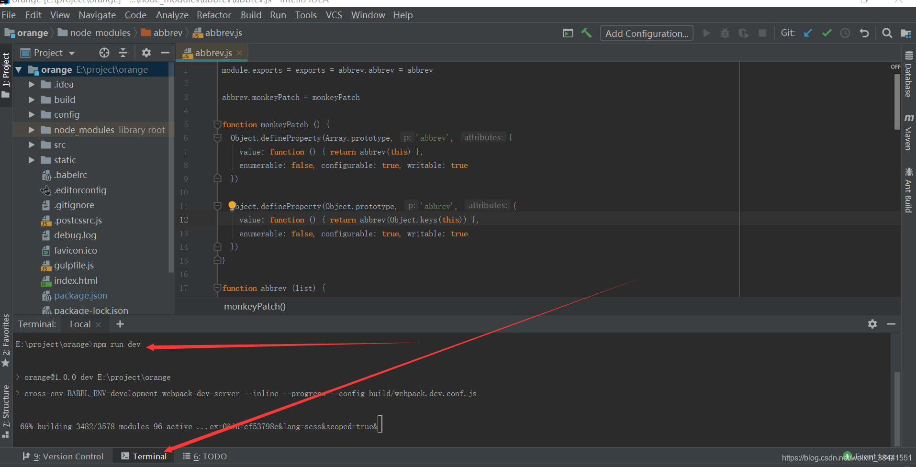Open the File menu
This screenshot has width=916, height=467.
[9, 15]
